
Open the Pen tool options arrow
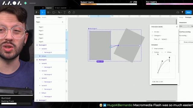[x=61, y=13]
